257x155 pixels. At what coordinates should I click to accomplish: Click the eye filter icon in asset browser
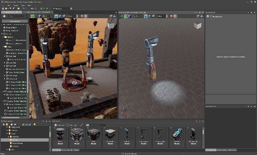point(87,125)
